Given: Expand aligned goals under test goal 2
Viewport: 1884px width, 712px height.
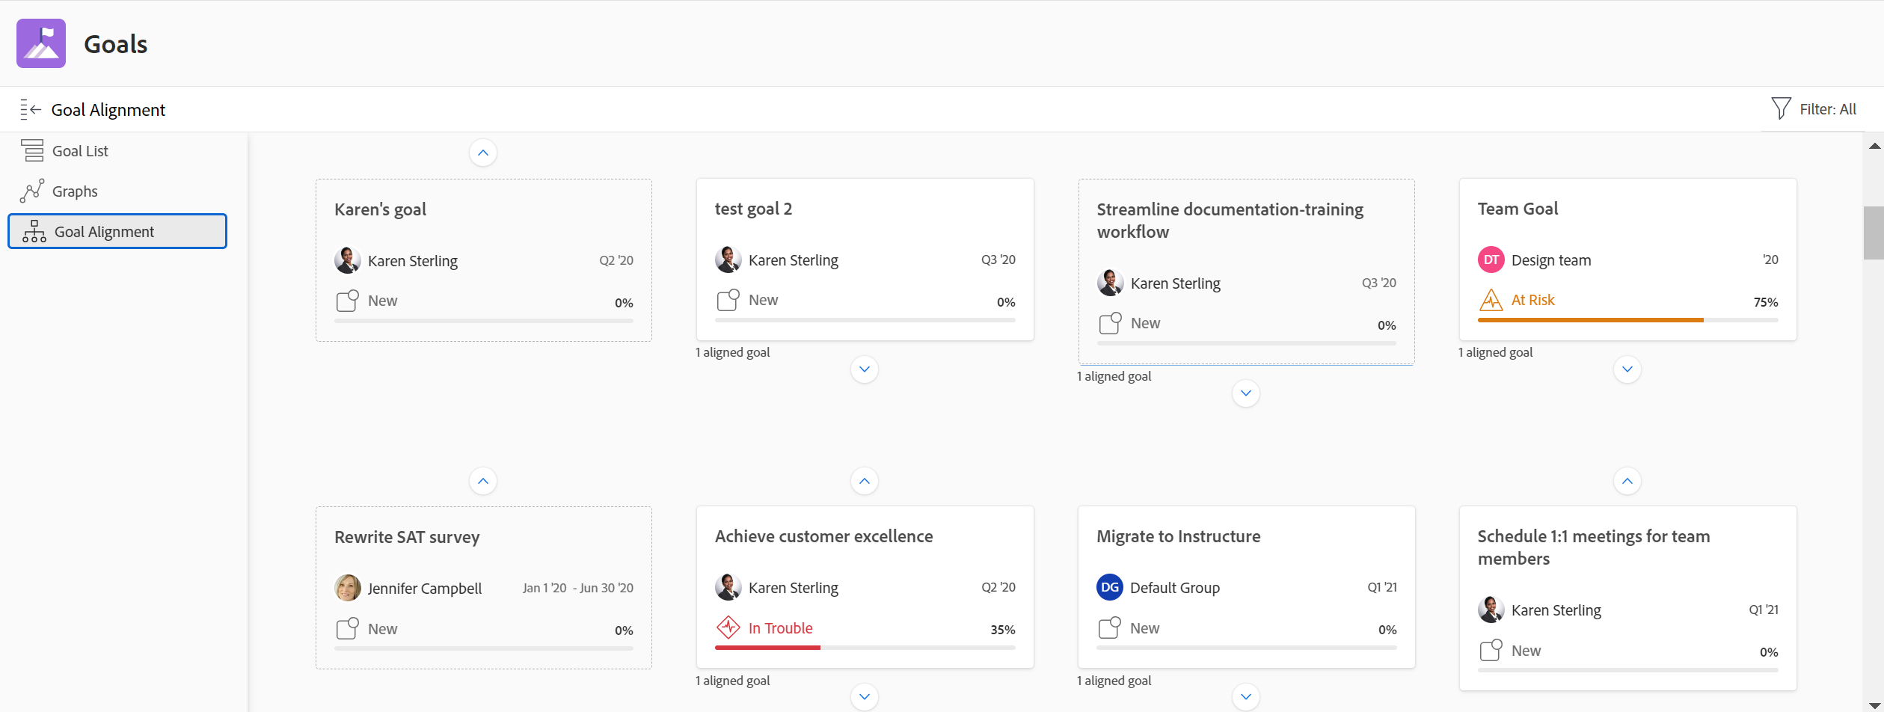Looking at the screenshot, I should click(865, 369).
